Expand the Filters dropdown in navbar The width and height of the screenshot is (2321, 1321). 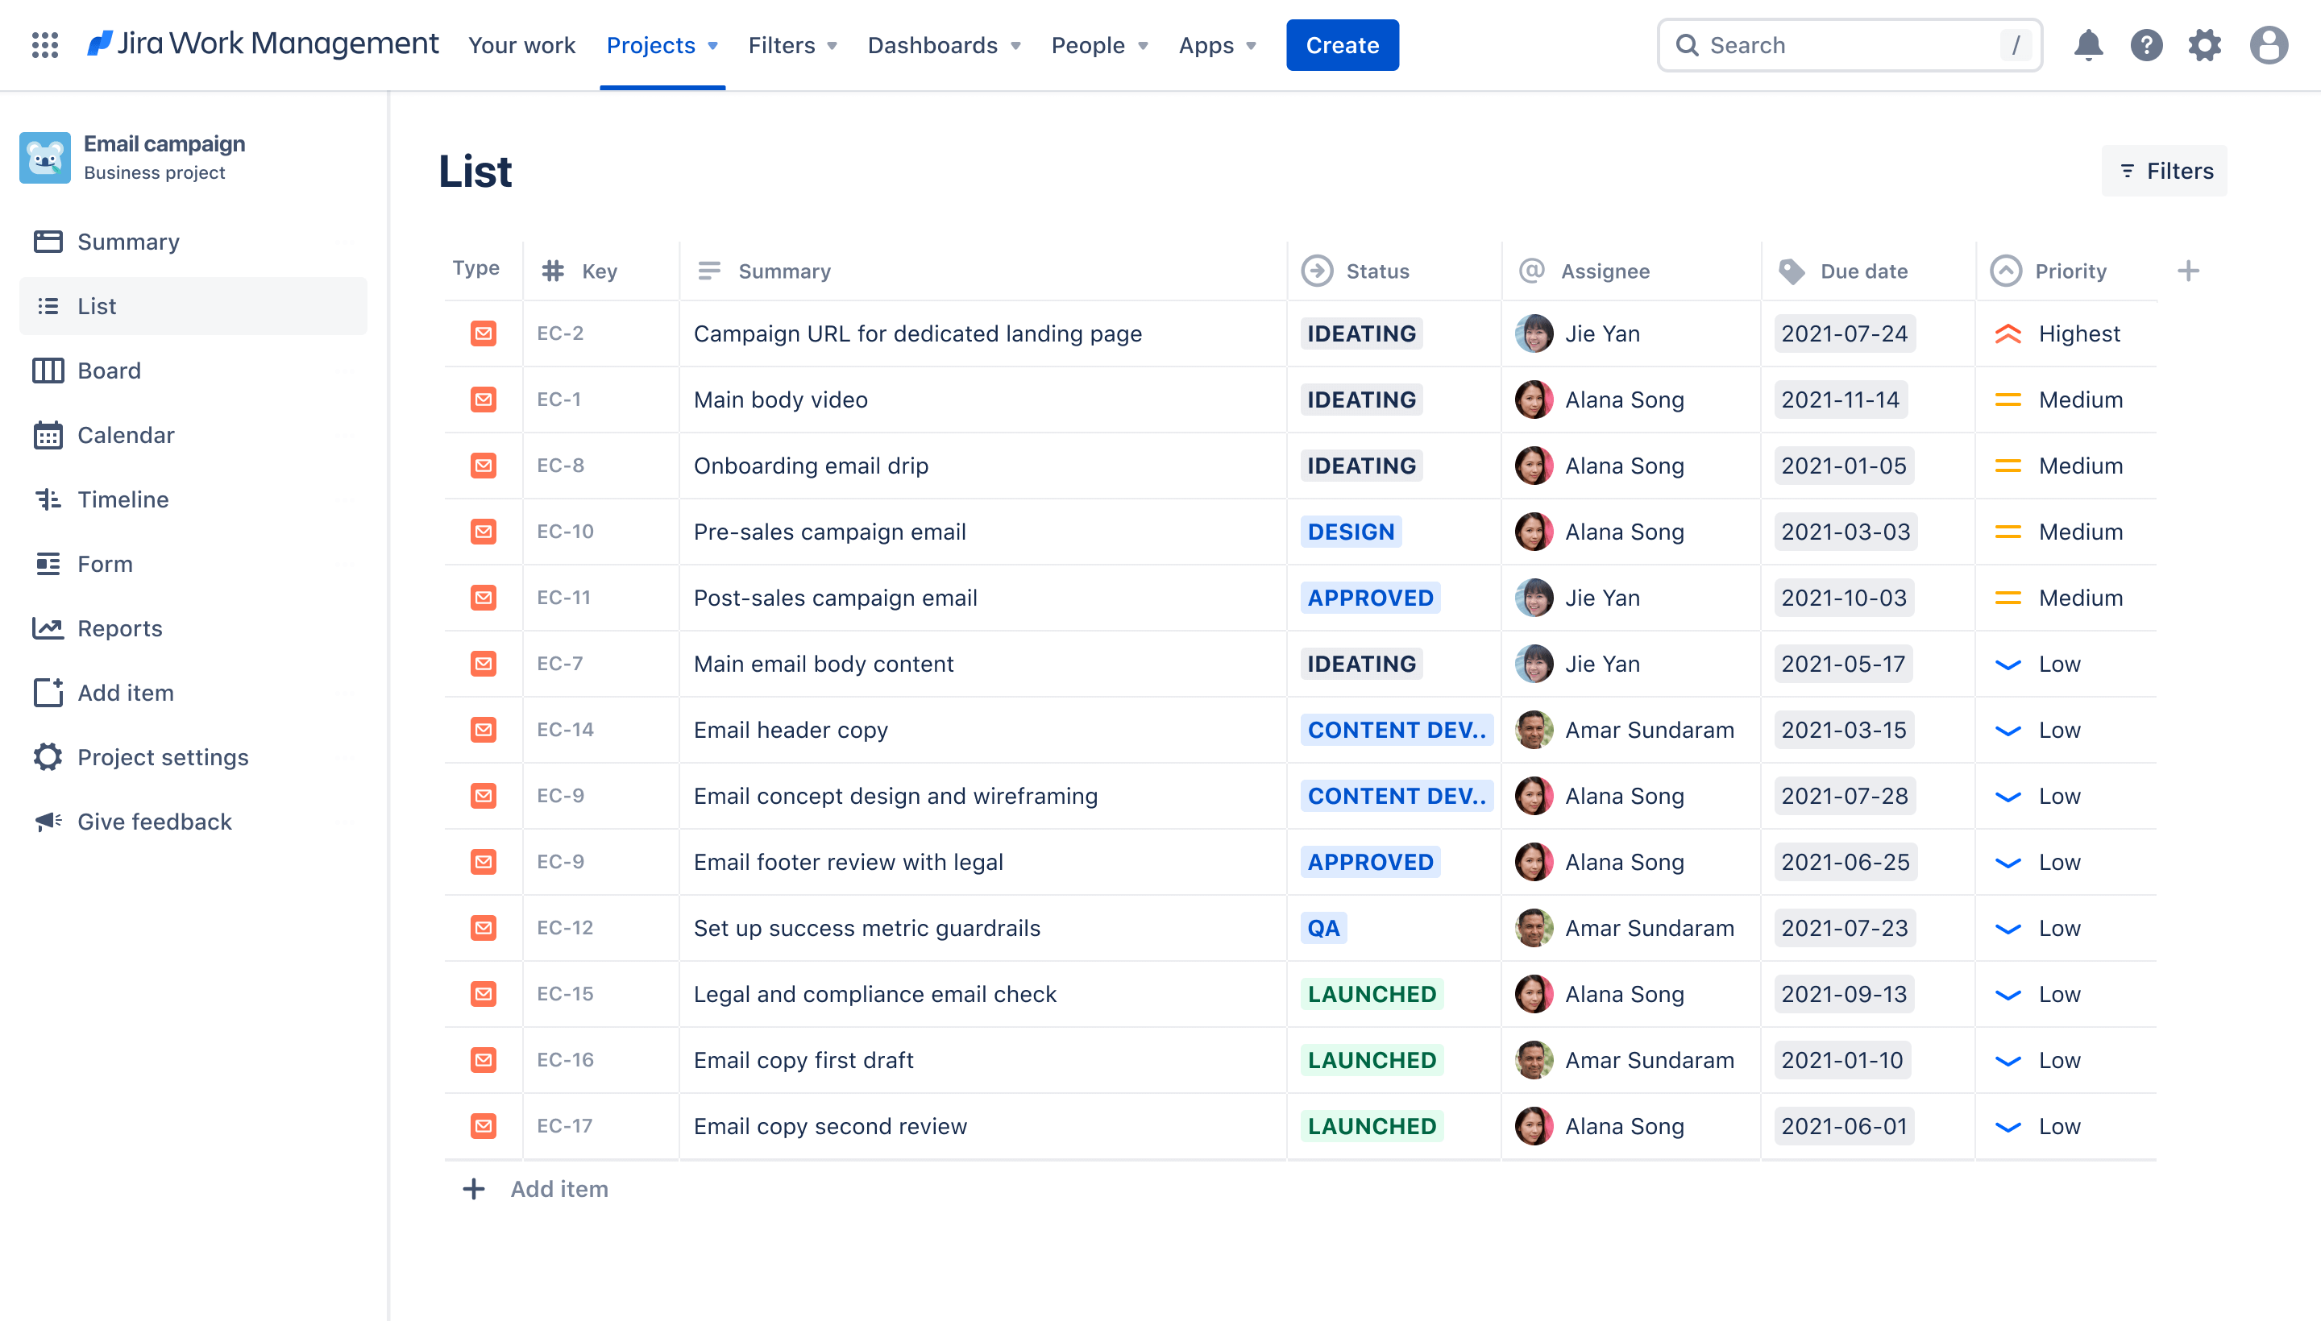click(x=792, y=44)
